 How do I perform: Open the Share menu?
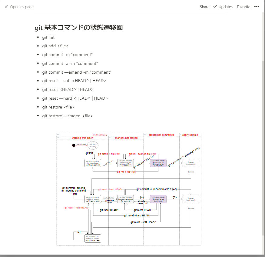(204, 7)
